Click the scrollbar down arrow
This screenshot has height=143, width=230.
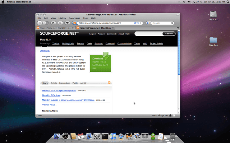179,112
